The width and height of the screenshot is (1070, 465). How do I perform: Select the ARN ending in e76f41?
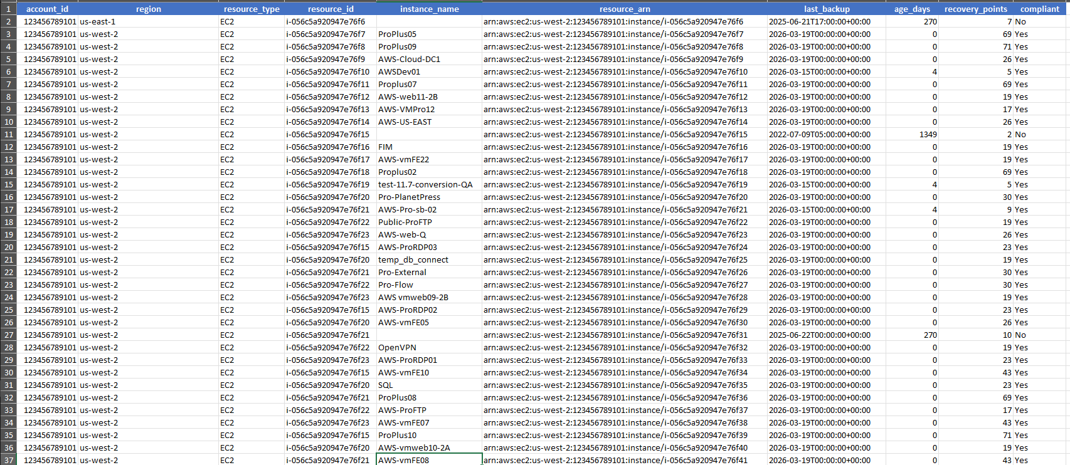pos(625,460)
